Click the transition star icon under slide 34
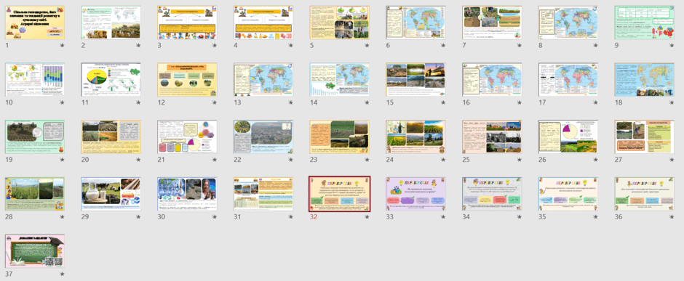The width and height of the screenshot is (684, 281). [x=519, y=216]
